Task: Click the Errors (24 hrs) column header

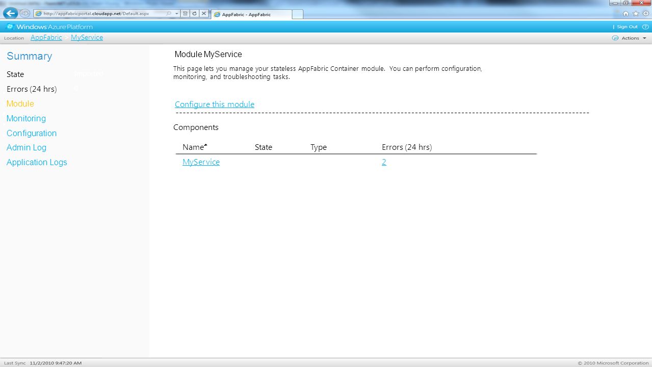Action: [x=407, y=147]
